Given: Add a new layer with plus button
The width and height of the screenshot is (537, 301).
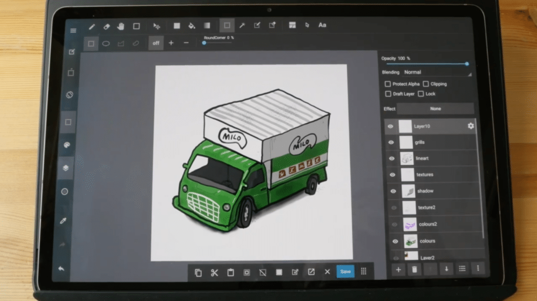Looking at the screenshot, I should (x=399, y=270).
